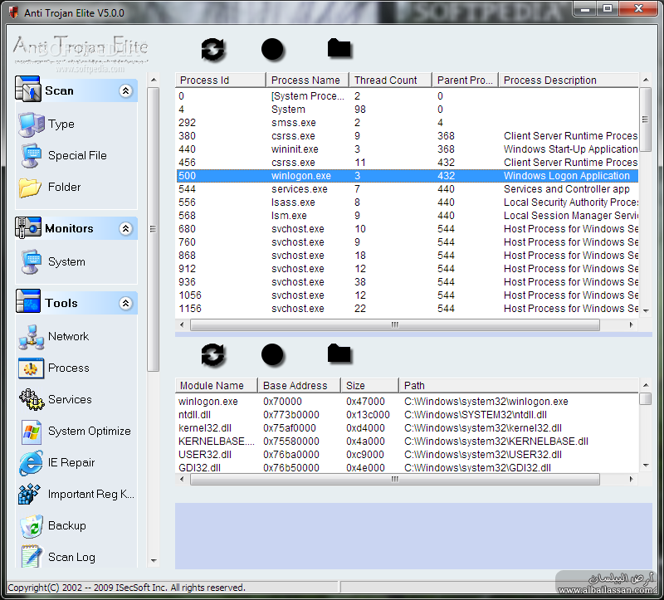664x600 pixels.
Task: Open Special File scan option
Action: (77, 155)
